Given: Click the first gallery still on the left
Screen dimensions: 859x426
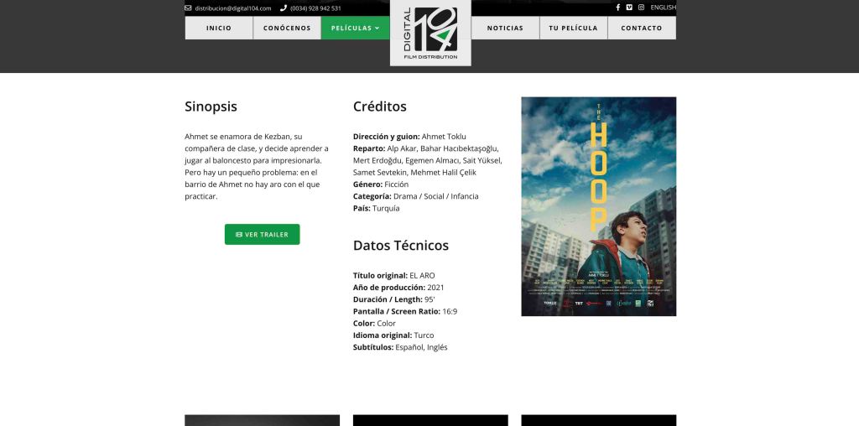Looking at the screenshot, I should point(262,420).
